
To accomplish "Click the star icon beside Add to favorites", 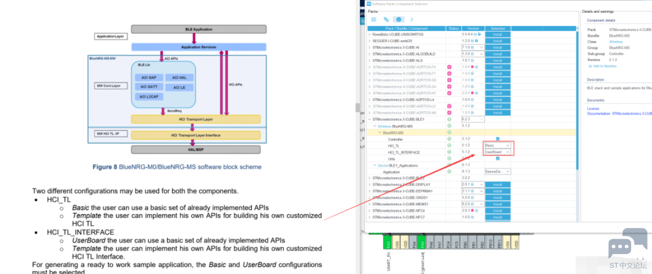I will tap(591, 66).
